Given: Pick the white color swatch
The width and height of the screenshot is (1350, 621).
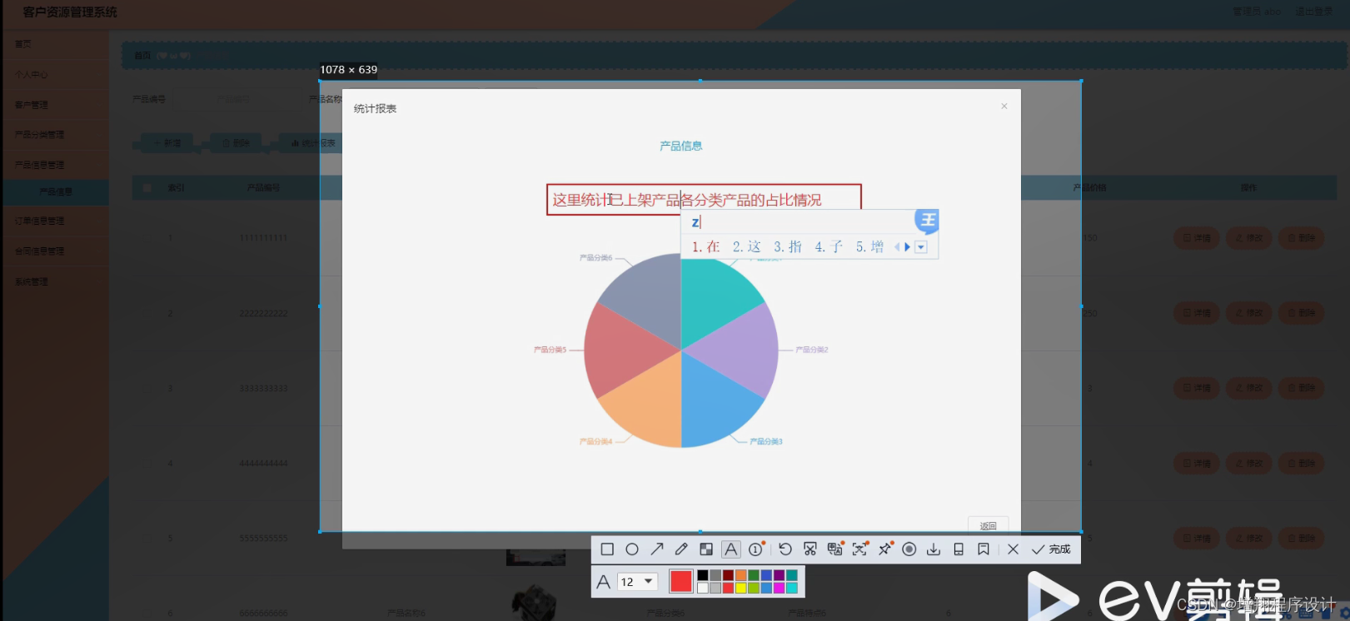Looking at the screenshot, I should coord(703,588).
